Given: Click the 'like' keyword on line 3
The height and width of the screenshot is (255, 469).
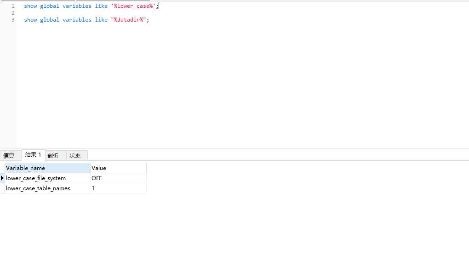Looking at the screenshot, I should pyautogui.click(x=101, y=20).
